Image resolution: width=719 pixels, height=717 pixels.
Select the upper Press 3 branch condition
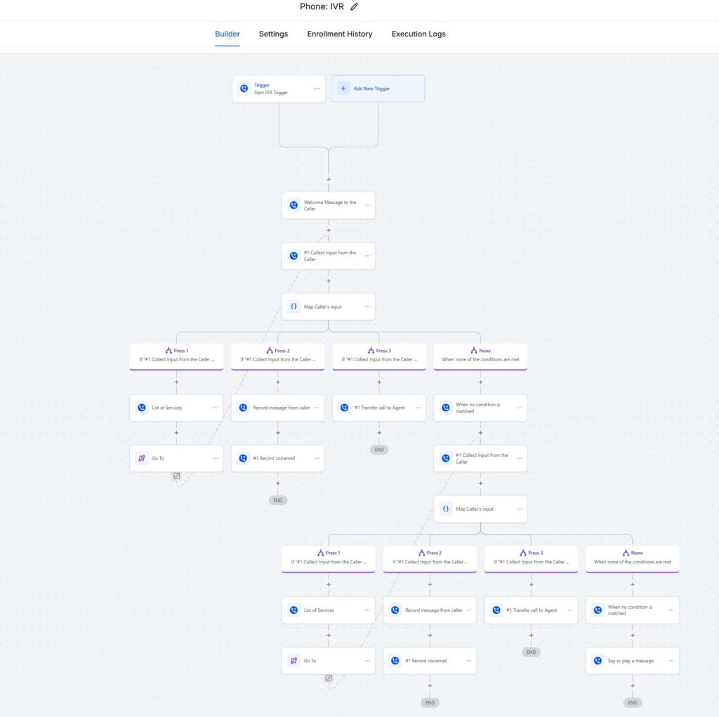click(379, 355)
